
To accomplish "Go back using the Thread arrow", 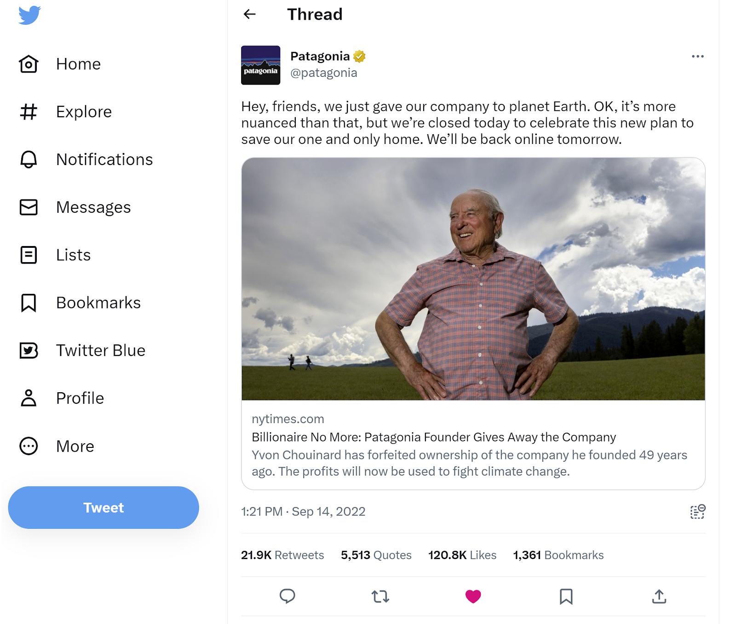I will coord(249,14).
